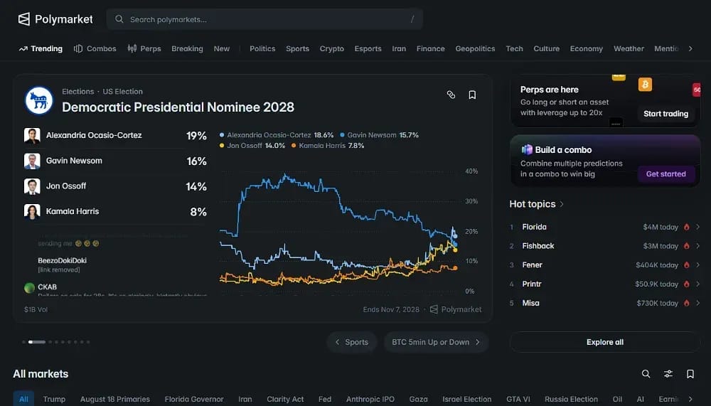This screenshot has width=711, height=406.
Task: Open market filters sliders icon
Action: [668, 374]
